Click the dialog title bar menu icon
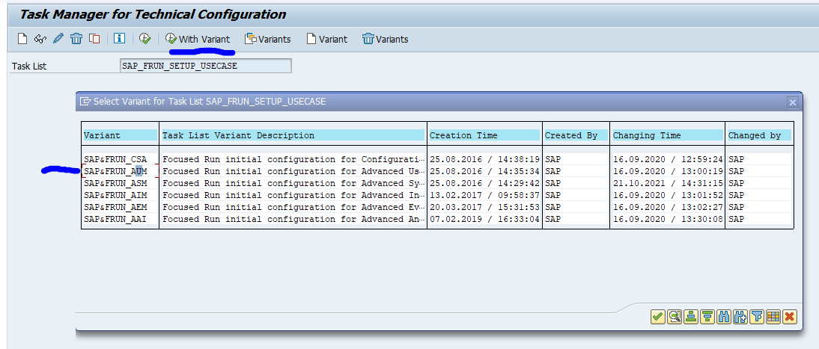The height and width of the screenshot is (349, 819). [x=85, y=101]
